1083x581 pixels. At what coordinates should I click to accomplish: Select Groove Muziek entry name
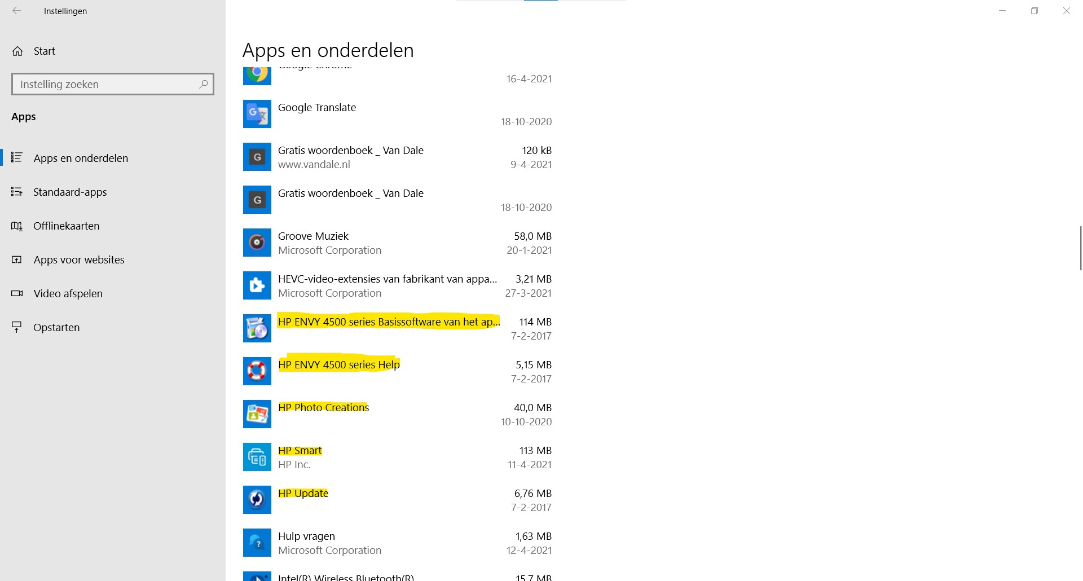click(x=313, y=236)
